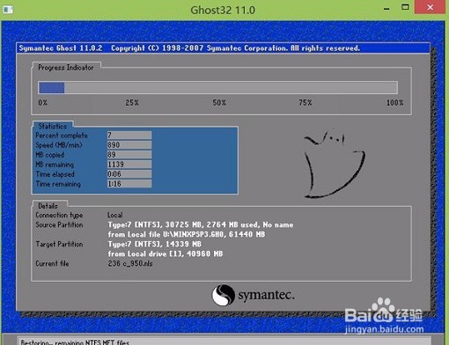The height and width of the screenshot is (345, 449).
Task: Click the Symantec yin-yang logo
Action: [223, 295]
